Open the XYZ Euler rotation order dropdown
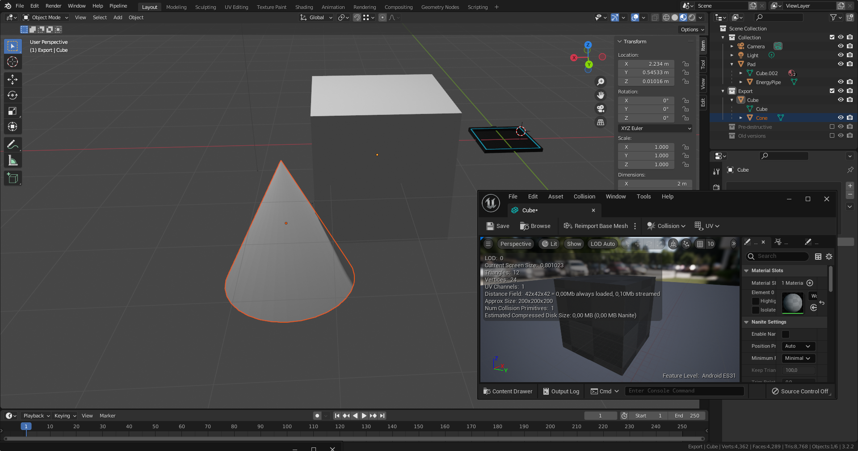Image resolution: width=858 pixels, height=451 pixels. 655,128
